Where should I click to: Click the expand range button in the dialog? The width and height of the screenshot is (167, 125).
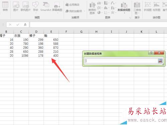tap(160, 61)
